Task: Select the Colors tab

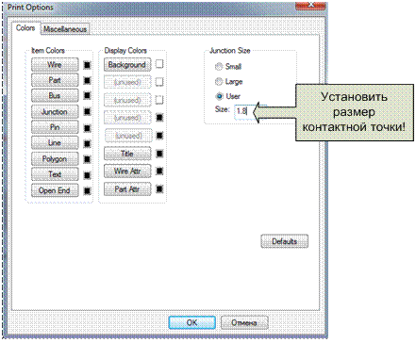Action: tap(25, 28)
